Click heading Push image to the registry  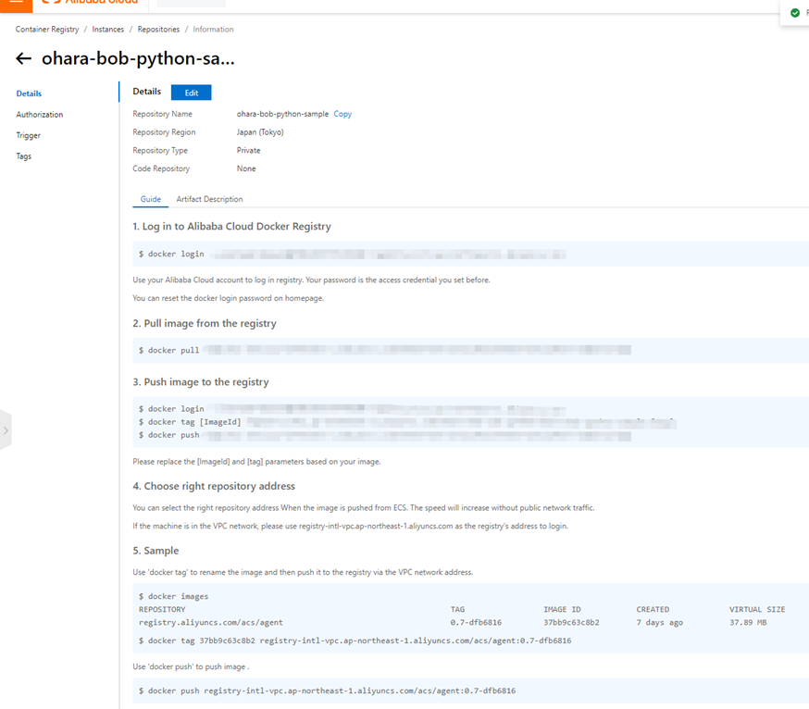point(201,382)
